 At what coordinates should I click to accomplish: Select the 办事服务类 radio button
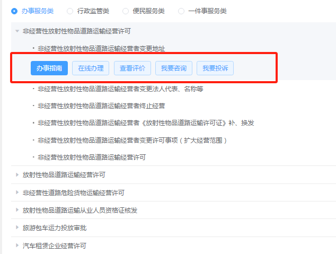[14, 11]
